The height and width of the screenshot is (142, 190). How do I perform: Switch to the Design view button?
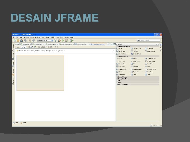click(x=23, y=47)
